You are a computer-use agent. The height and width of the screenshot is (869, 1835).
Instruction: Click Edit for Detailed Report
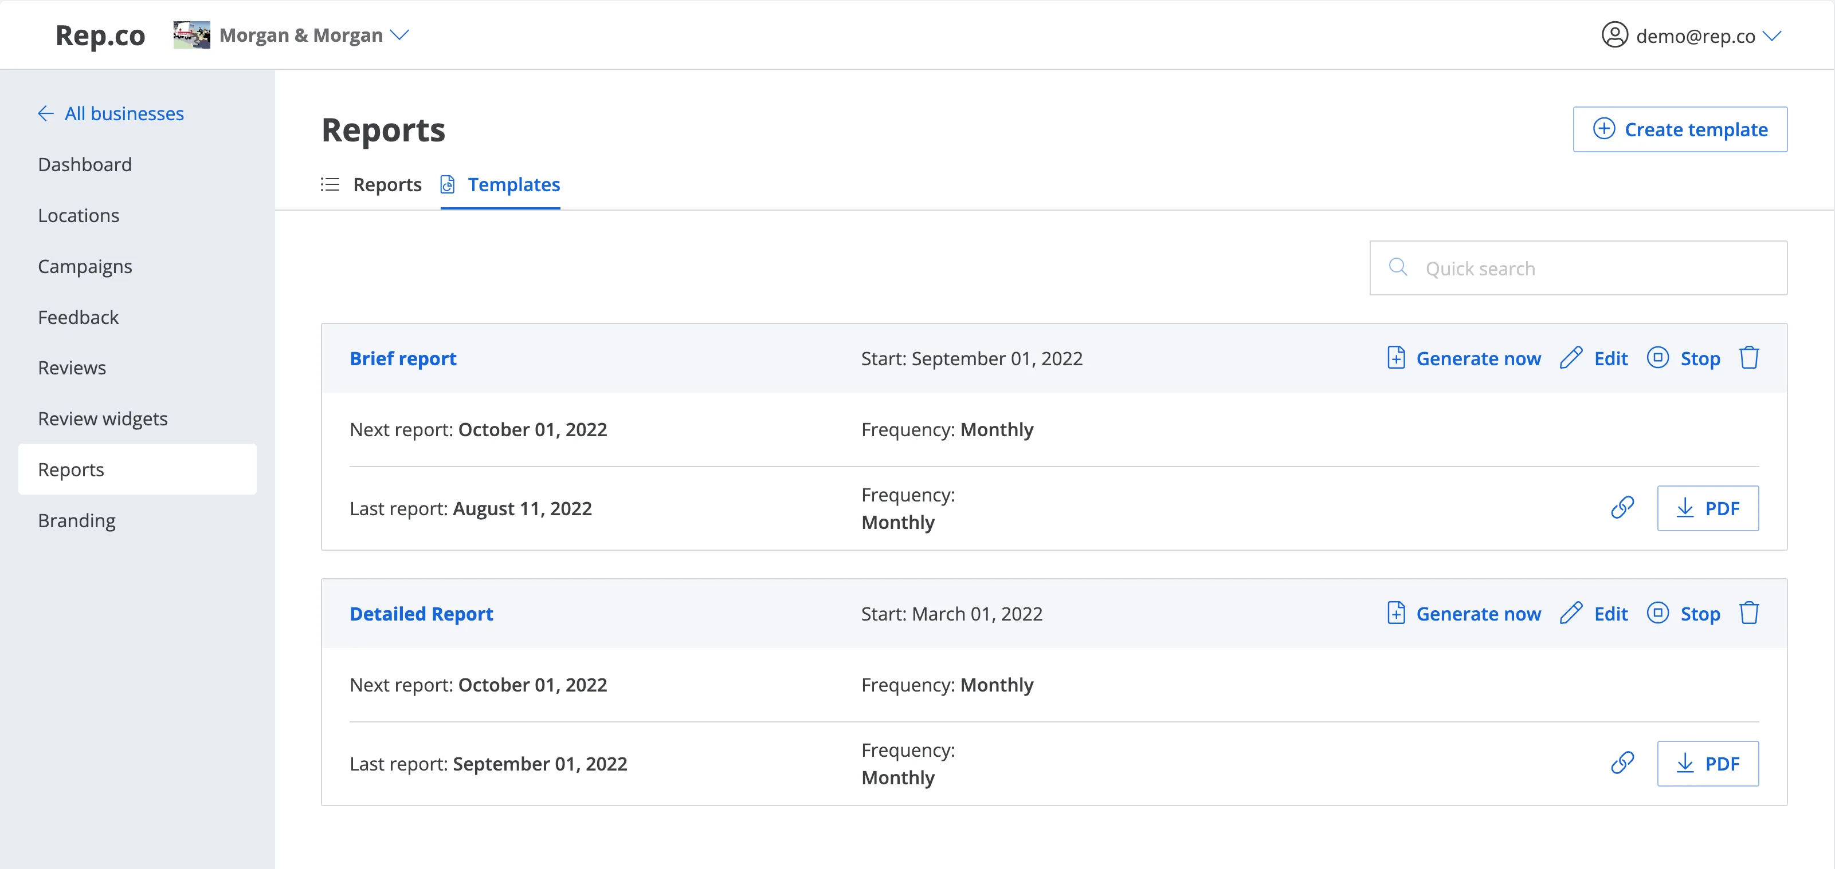click(1594, 614)
